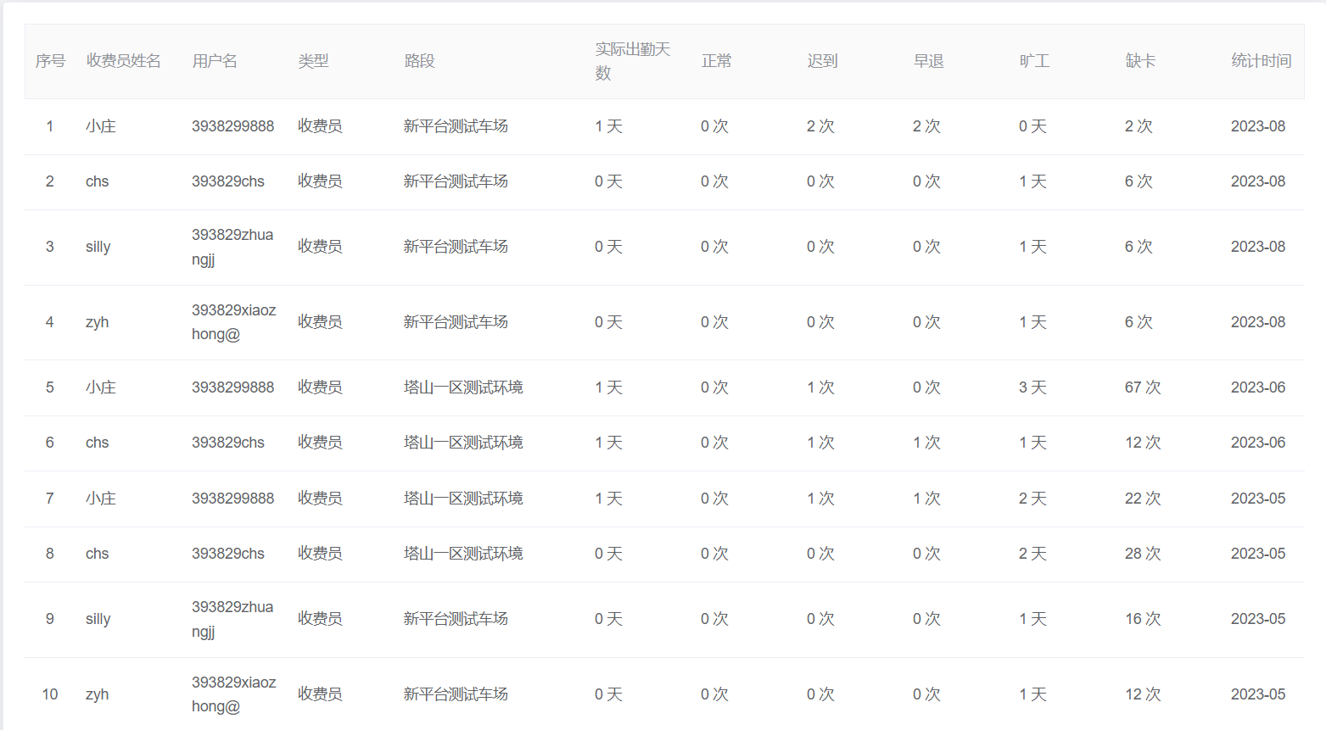Click the 早退 column header
Image resolution: width=1326 pixels, height=730 pixels.
tap(928, 61)
